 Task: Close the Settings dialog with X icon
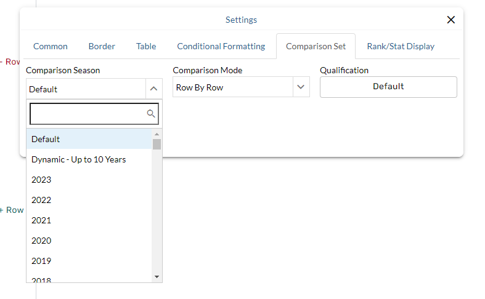(450, 20)
